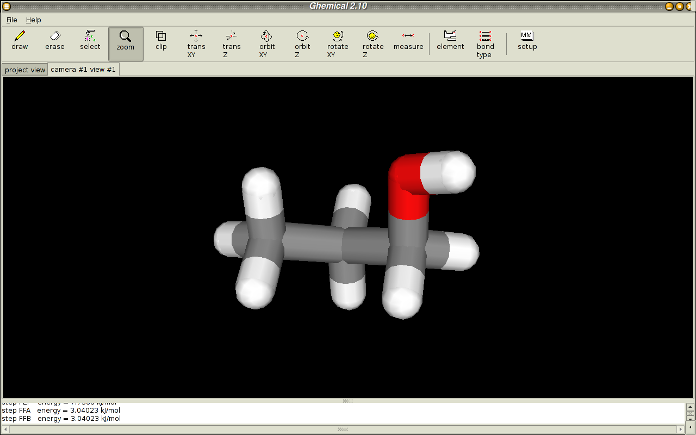Select the draw pencil tool

point(20,41)
